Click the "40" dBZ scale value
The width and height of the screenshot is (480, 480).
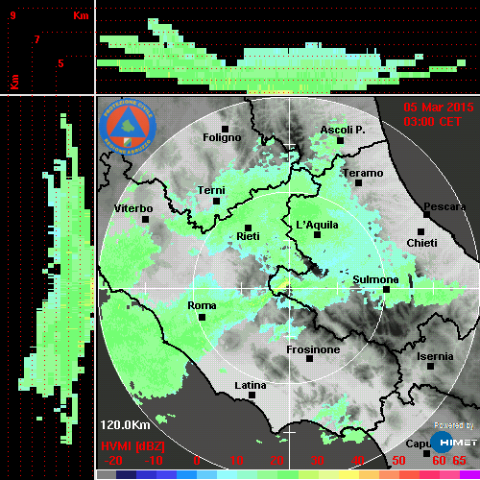click(x=358, y=461)
